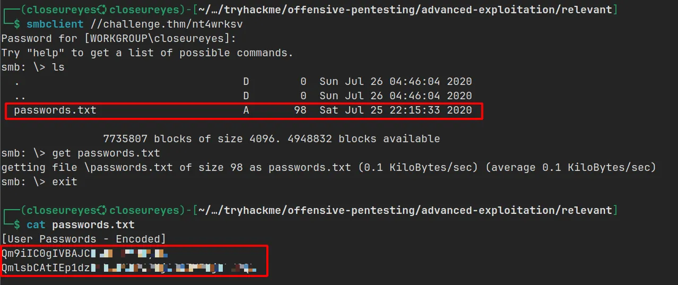This screenshot has height=285, width=678.
Task: Click the ls command at the smb prompt
Action: (x=58, y=67)
